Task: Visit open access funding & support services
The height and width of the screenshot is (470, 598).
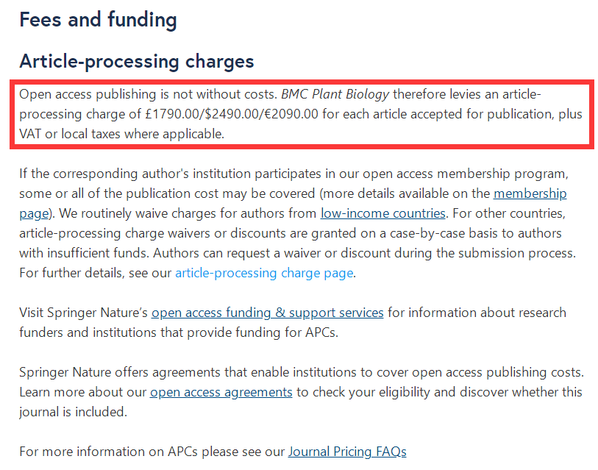Action: (x=267, y=313)
